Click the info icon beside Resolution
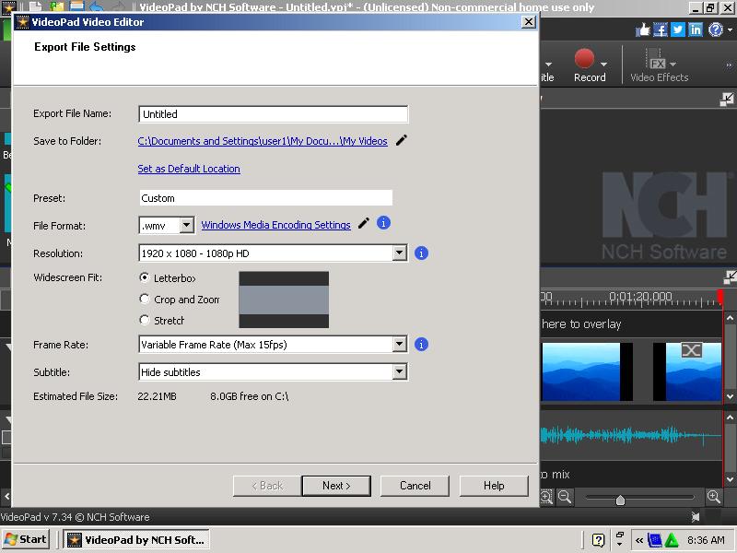The image size is (737, 553). tap(421, 253)
